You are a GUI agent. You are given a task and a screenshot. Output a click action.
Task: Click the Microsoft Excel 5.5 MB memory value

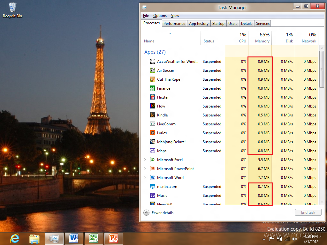[263, 160]
